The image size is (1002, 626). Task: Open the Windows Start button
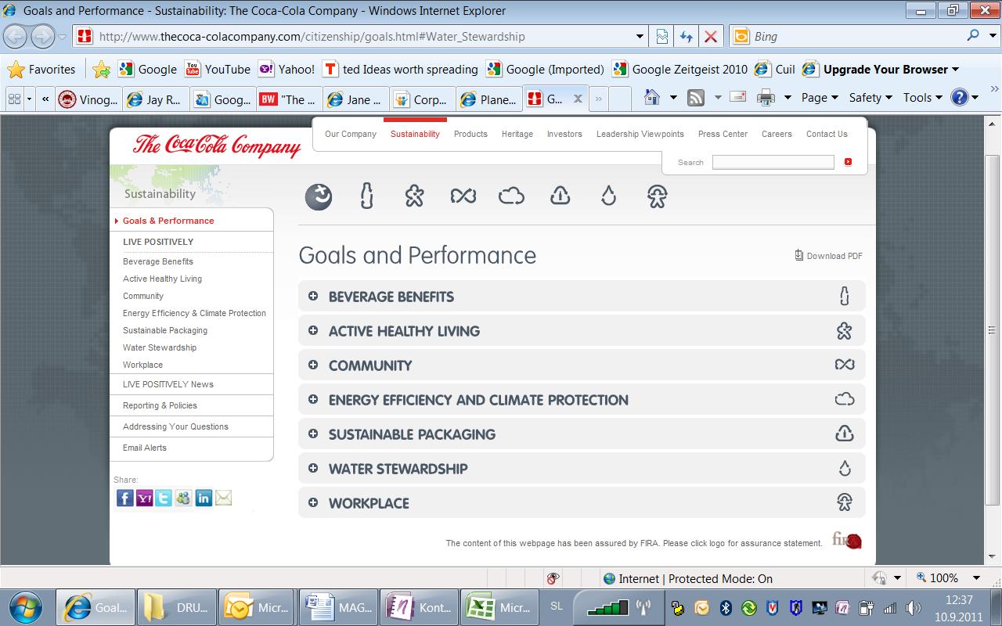[26, 606]
